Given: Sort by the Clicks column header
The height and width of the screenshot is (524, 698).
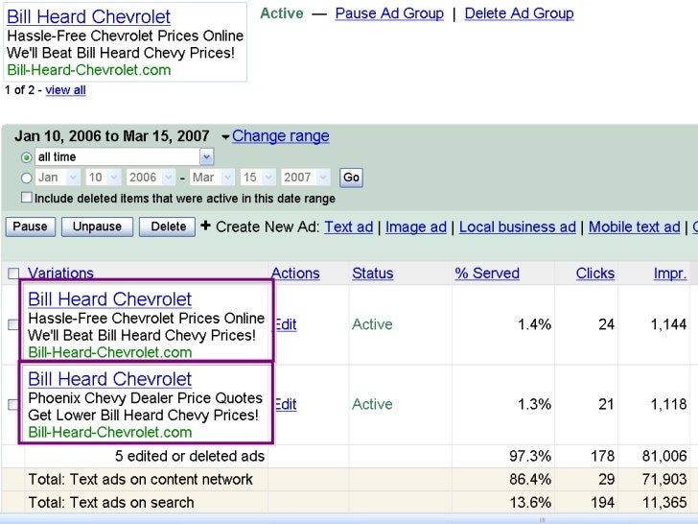Looking at the screenshot, I should 595,273.
